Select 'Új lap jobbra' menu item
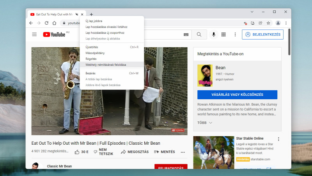312x176 pixels. pos(112,21)
